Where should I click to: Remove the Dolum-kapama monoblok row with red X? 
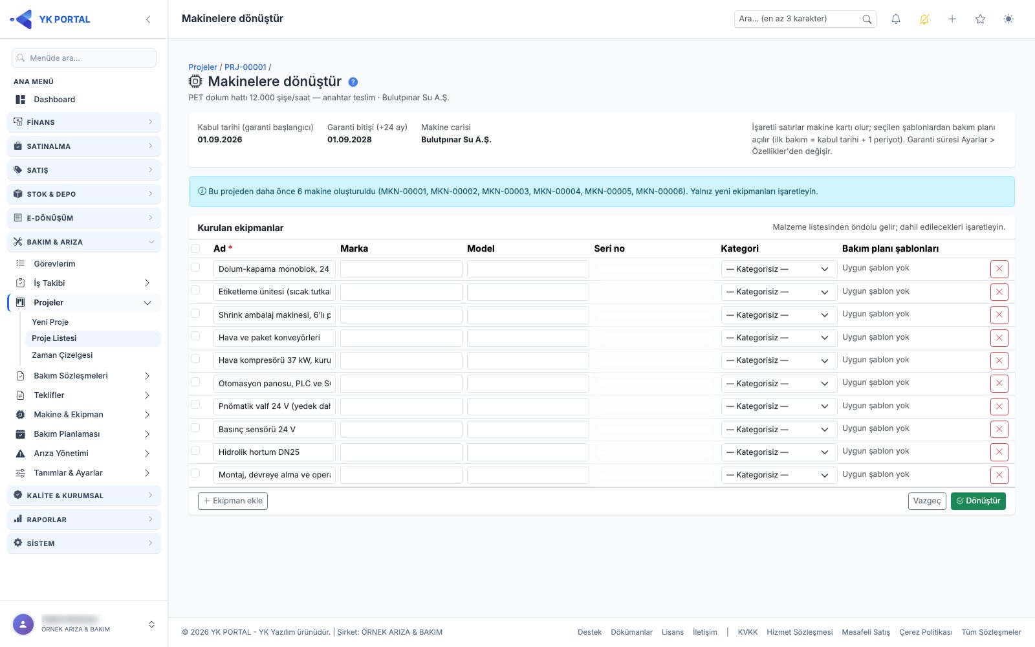999,269
